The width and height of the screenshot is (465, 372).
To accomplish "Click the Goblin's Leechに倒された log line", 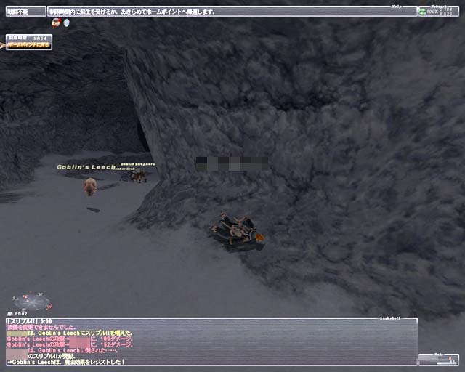I will (62, 351).
